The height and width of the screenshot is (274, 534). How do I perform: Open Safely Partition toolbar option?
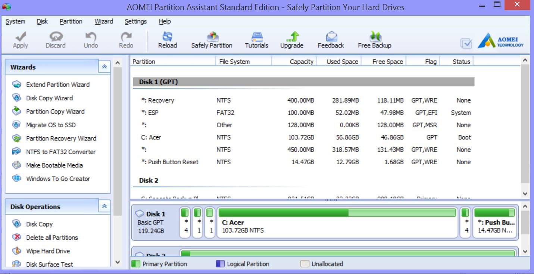pos(212,40)
